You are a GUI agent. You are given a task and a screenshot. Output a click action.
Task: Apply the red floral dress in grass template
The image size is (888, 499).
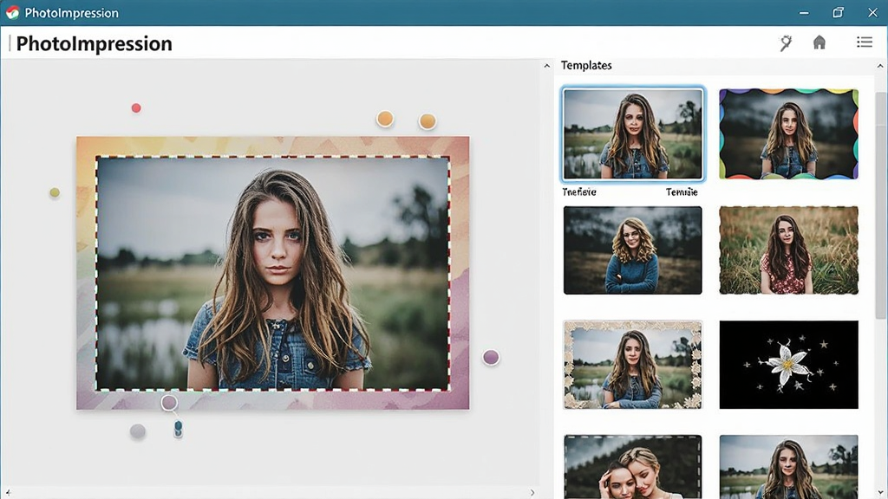tap(788, 250)
